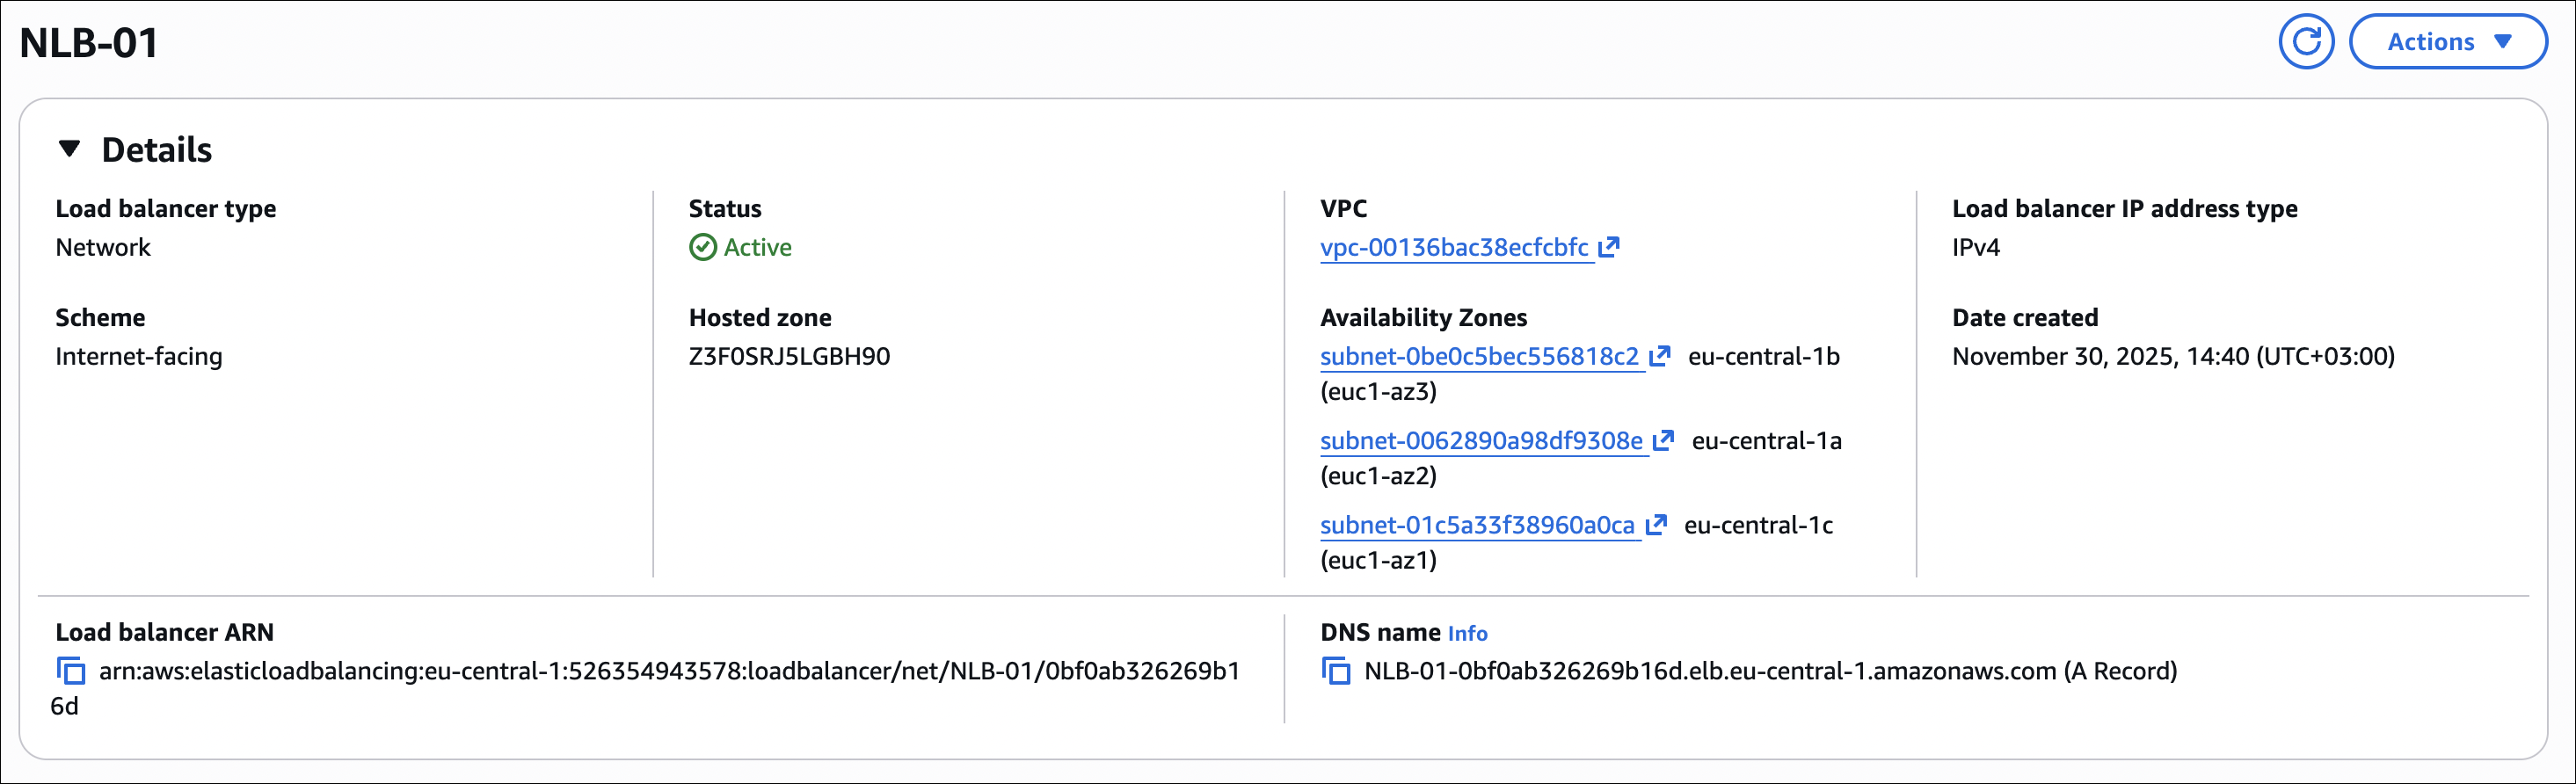Open the Actions dropdown menu

(2447, 42)
